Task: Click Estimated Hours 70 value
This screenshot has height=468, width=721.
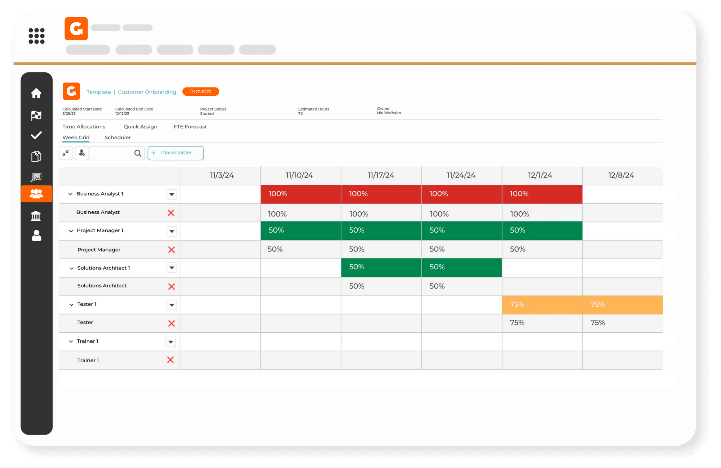Action: point(300,114)
